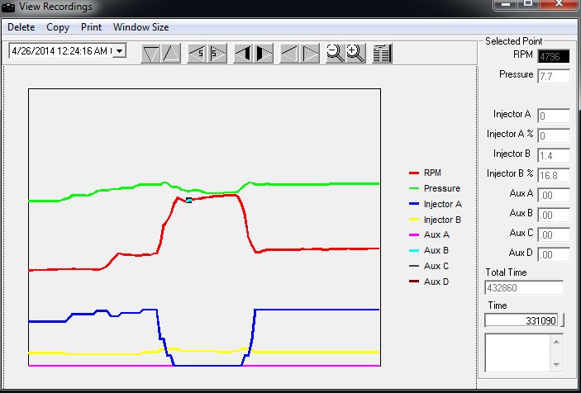This screenshot has width=581, height=393.
Task: Click the Aux D value field
Action: click(x=554, y=254)
